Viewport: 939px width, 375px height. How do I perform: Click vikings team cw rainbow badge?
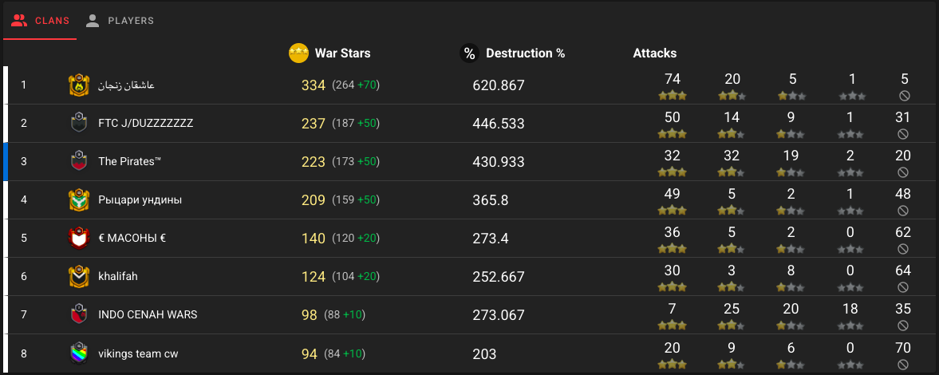pyautogui.click(x=78, y=353)
